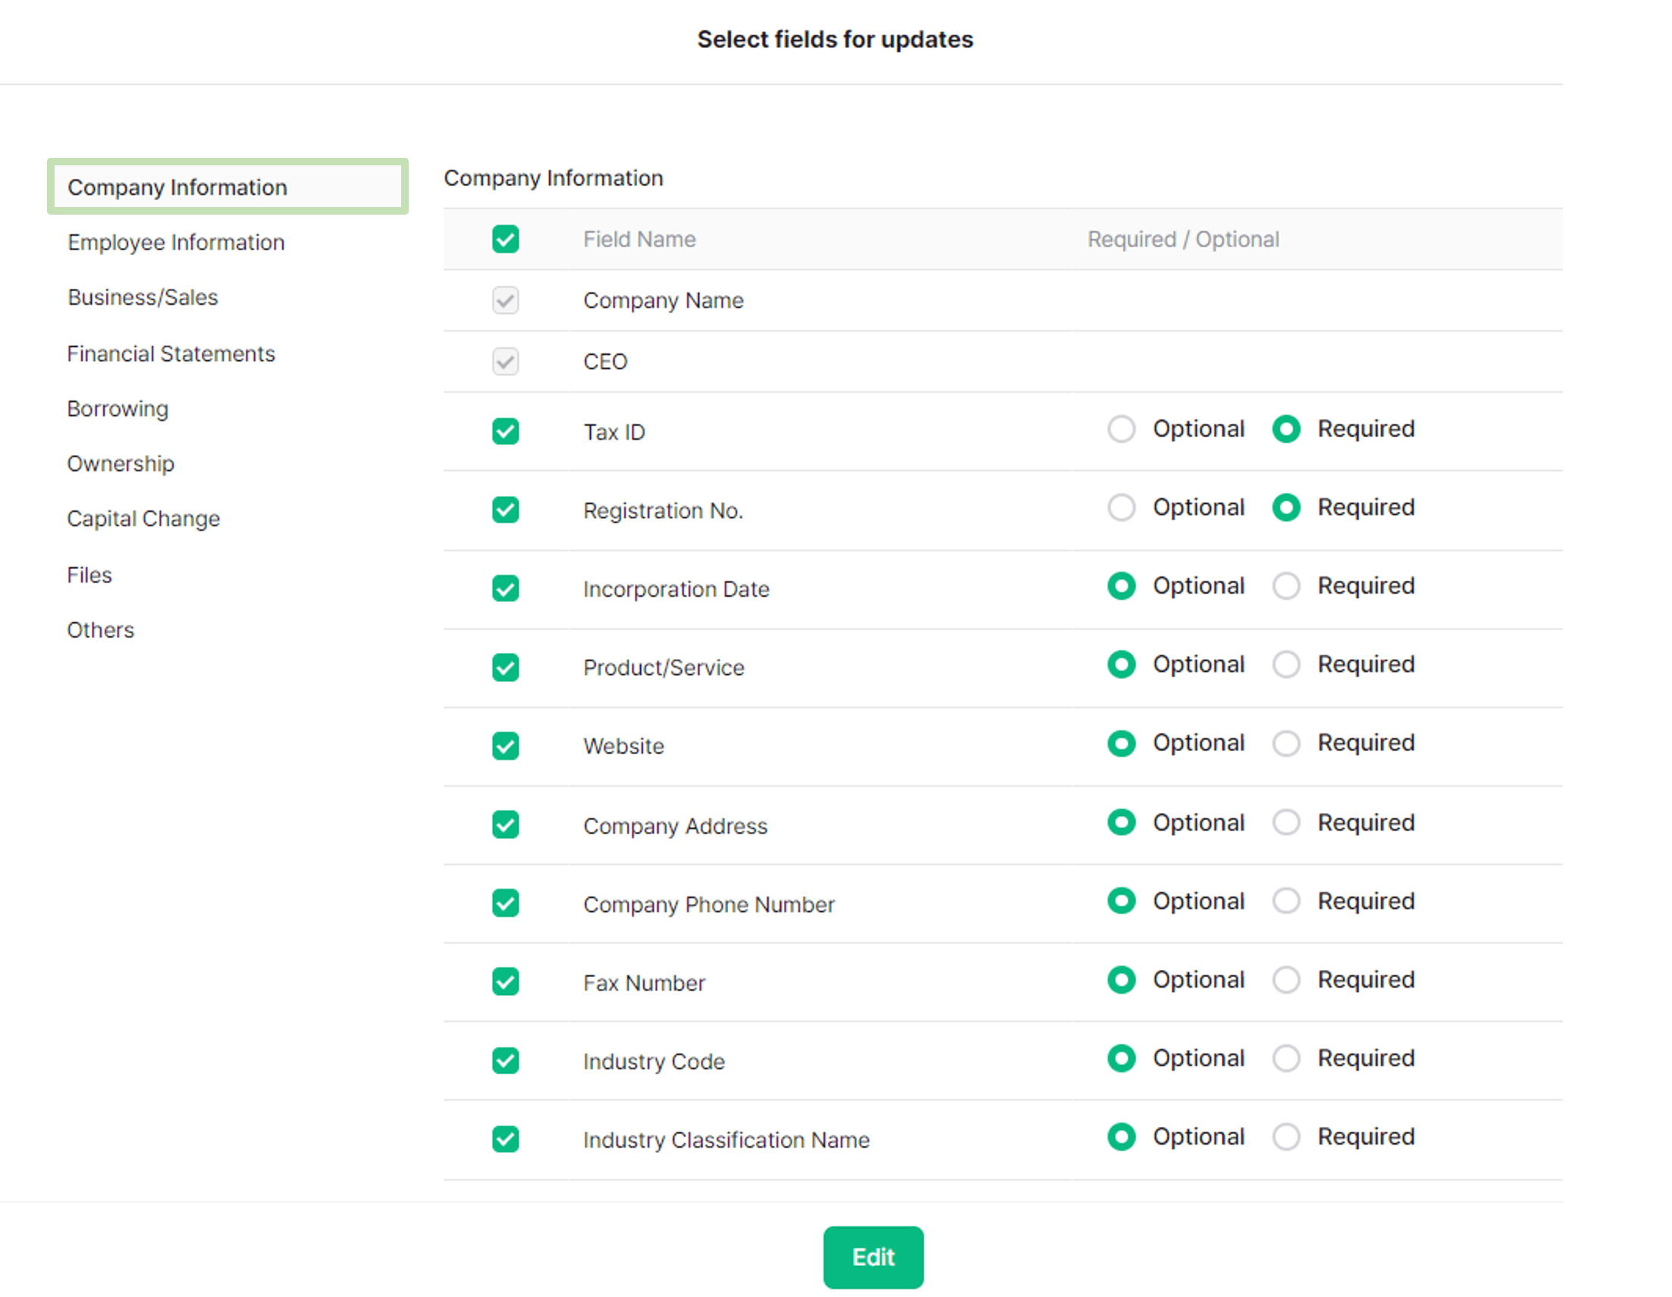Screen dimensions: 1672x1297
Task: Switch to Financial Statements section
Action: [x=171, y=353]
